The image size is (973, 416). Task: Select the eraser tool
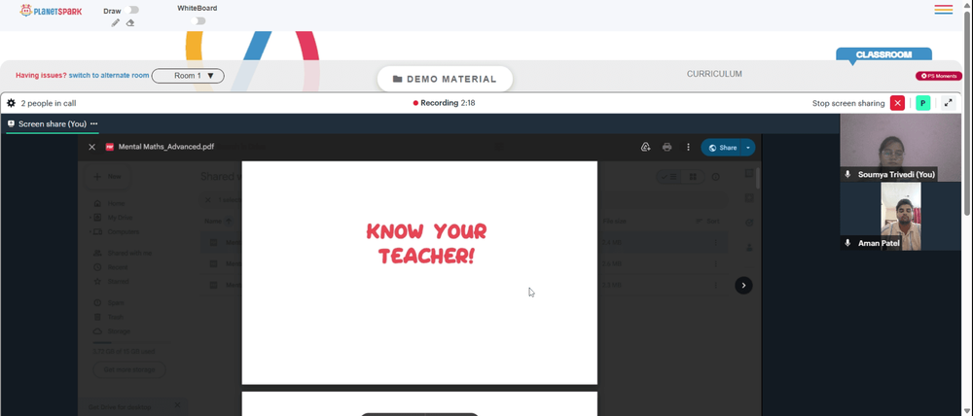[x=130, y=23]
